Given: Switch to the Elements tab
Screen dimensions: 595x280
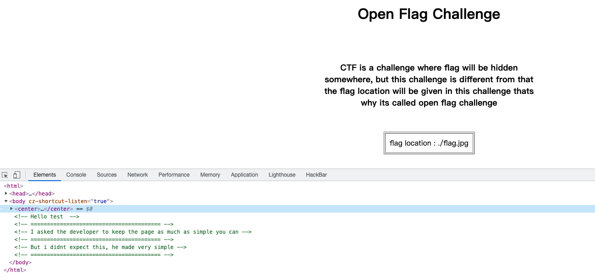Looking at the screenshot, I should pyautogui.click(x=45, y=175).
